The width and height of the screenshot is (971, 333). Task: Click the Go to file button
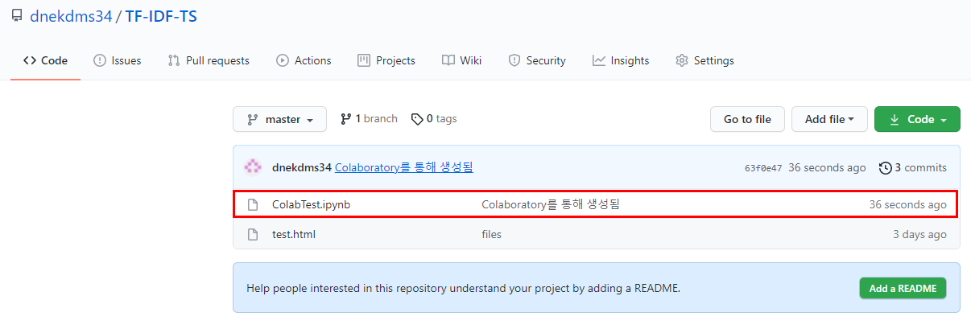[x=747, y=119]
